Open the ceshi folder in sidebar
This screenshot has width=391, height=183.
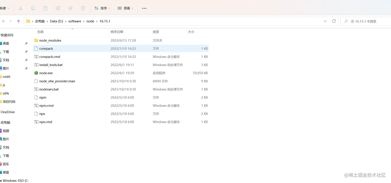6,77
